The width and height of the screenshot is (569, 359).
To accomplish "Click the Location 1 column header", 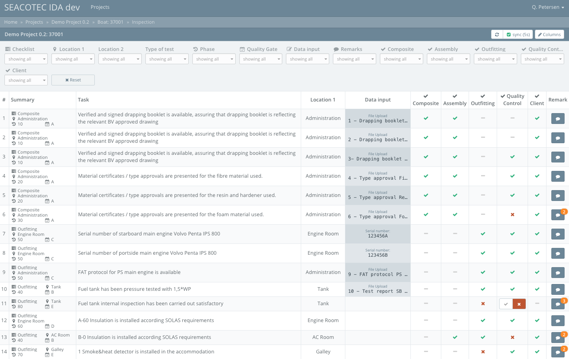I will pos(323,100).
